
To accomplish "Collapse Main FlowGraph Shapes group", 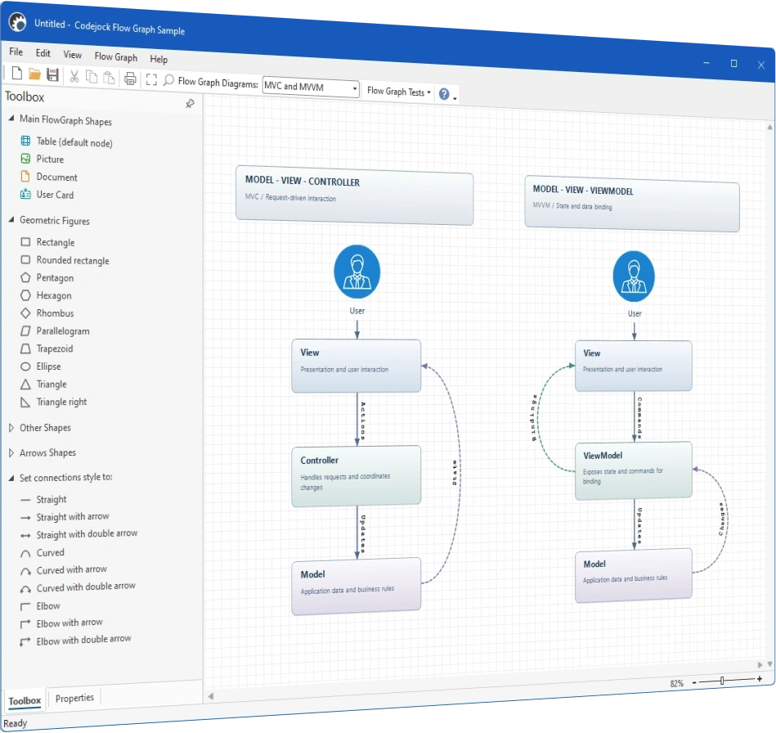I will [11, 119].
